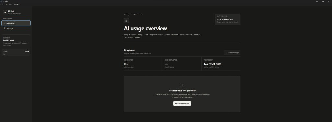Screen dimensions: 332x122
Task: Click the No reset data value
Action: [213, 64]
